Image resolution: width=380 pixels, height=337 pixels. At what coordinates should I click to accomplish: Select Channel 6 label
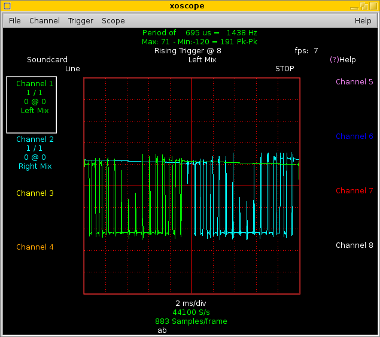[354, 136]
